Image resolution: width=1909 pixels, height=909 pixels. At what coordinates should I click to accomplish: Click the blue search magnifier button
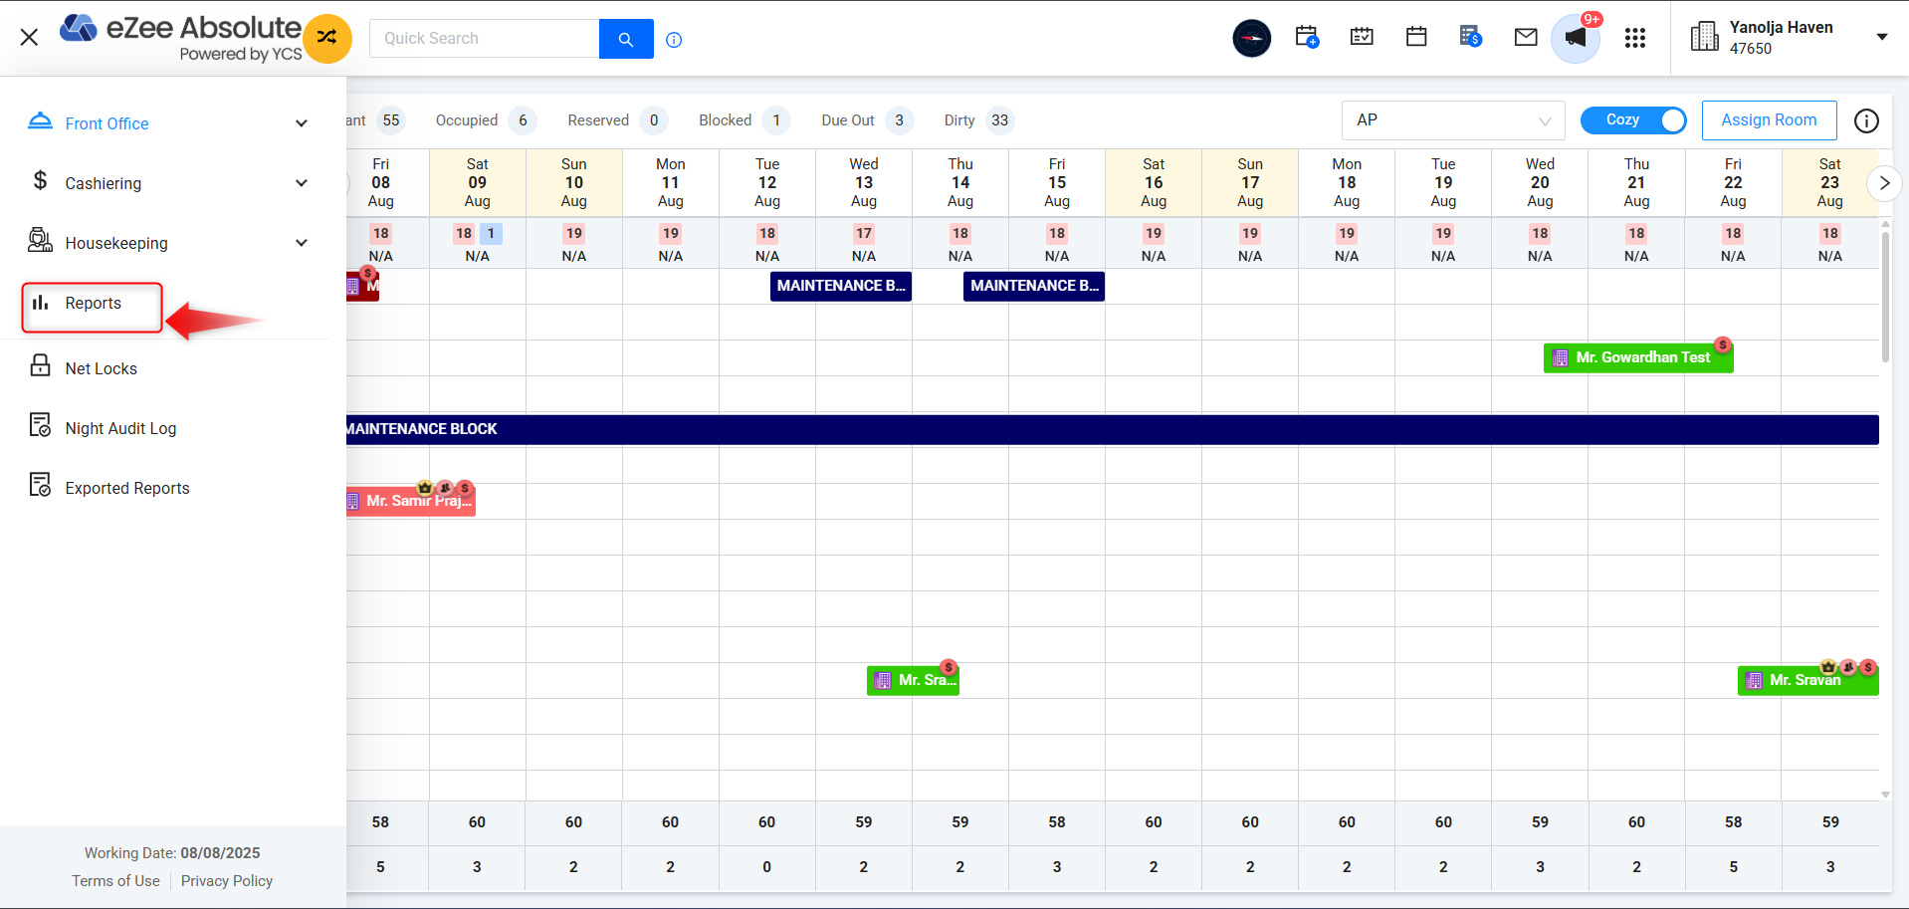625,39
